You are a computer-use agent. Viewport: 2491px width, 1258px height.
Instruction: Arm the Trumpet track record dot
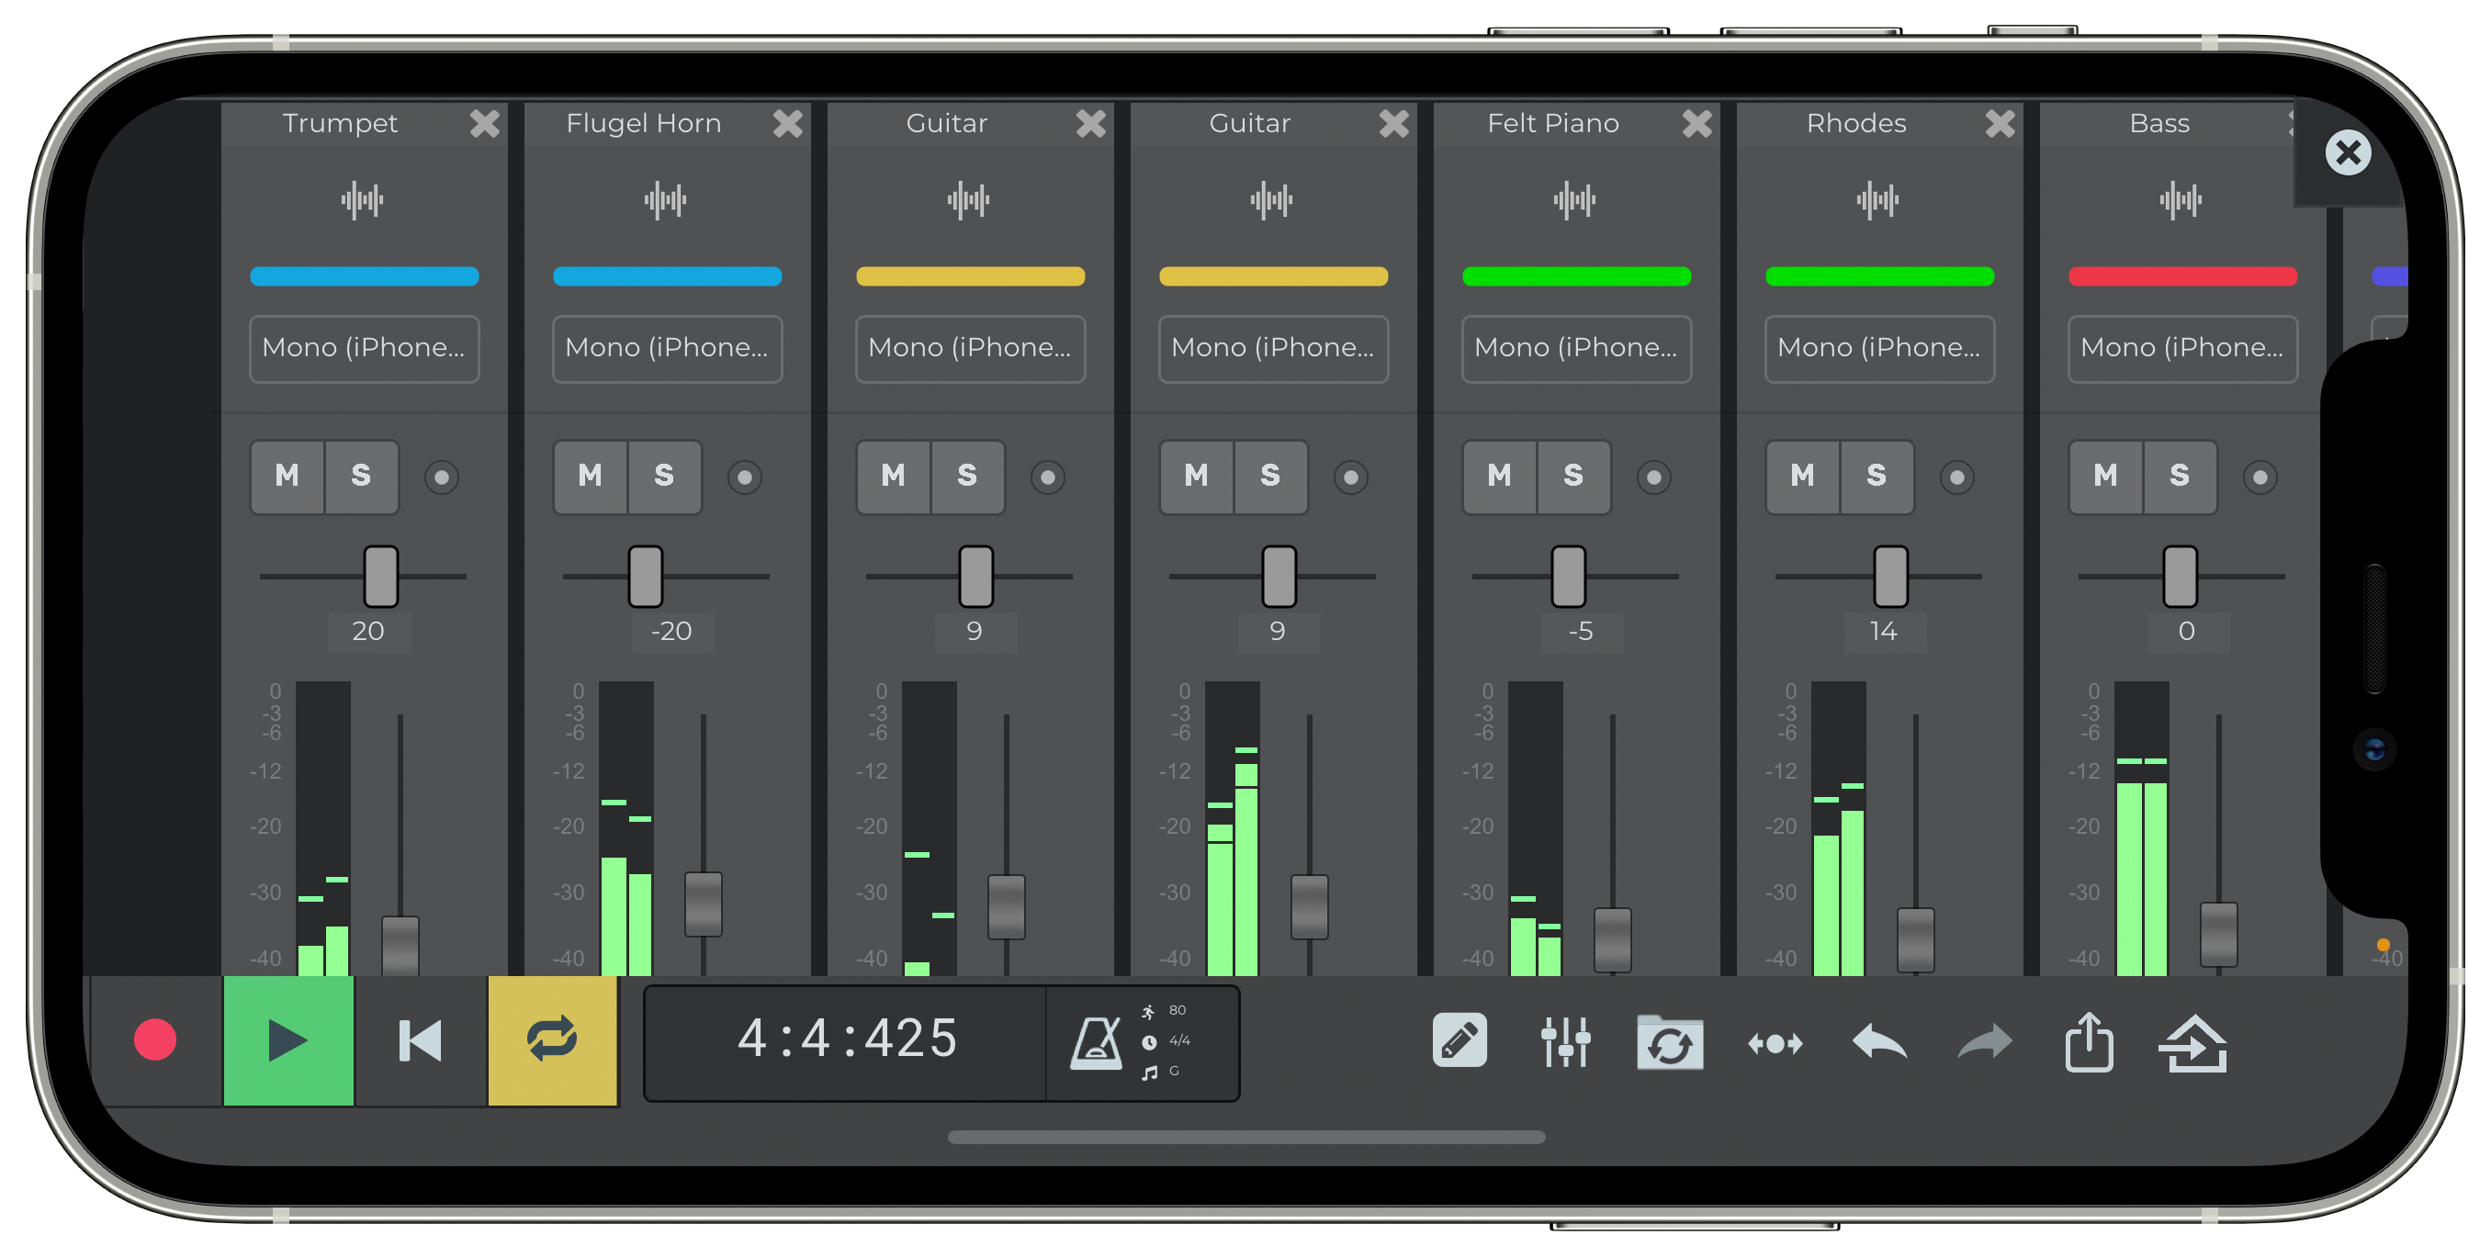(441, 477)
